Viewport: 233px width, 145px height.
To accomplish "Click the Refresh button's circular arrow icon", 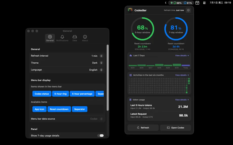I will pos(138,128).
